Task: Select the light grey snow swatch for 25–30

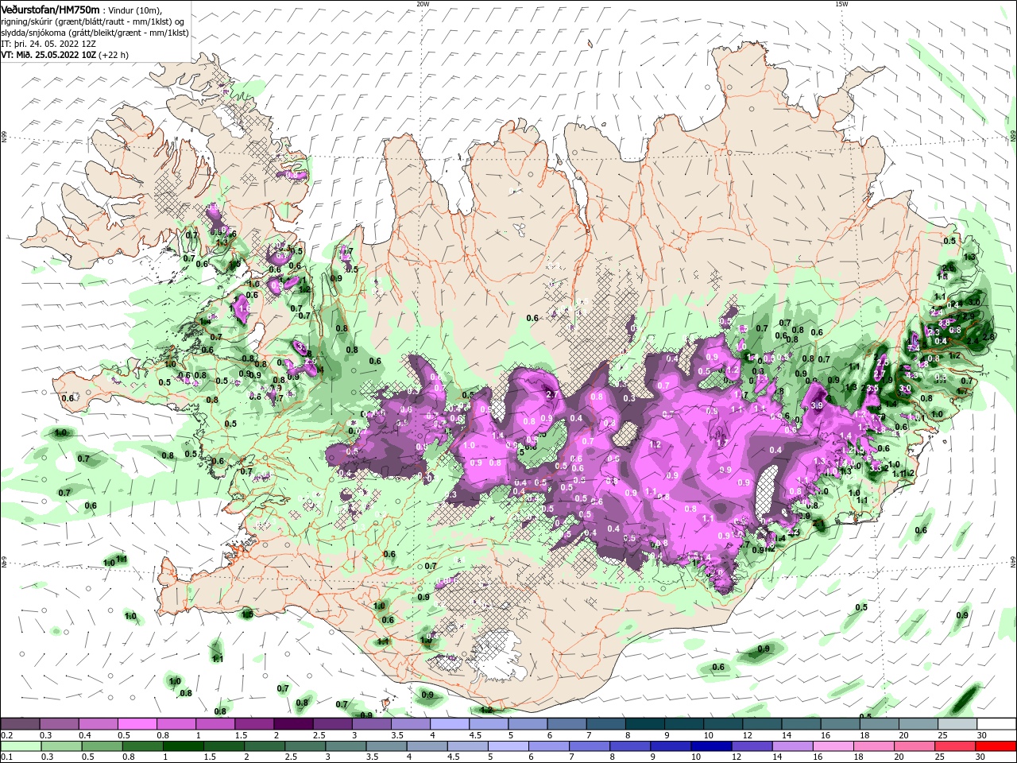Action: (957, 724)
